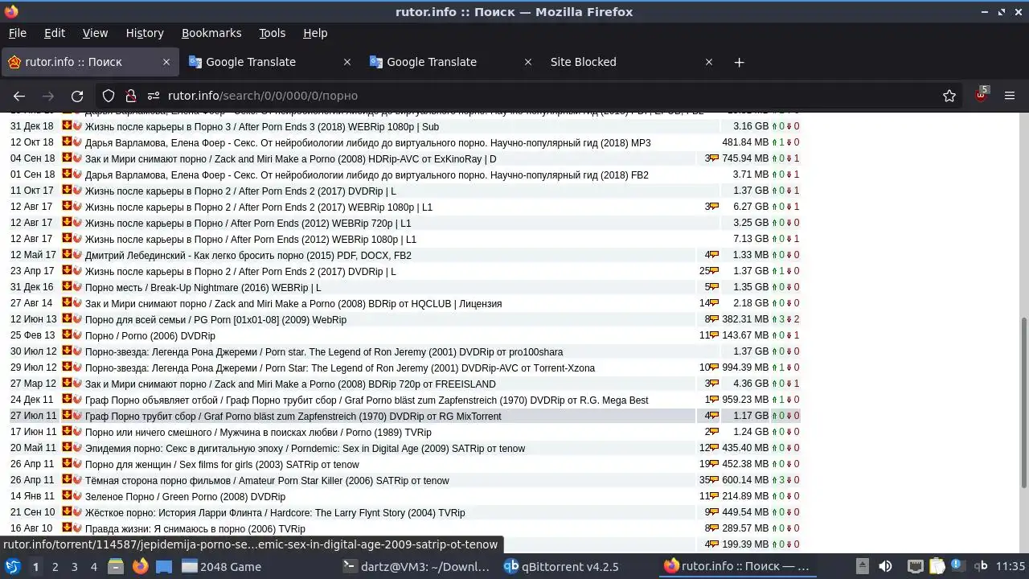Screen dimensions: 1029x579
Task: Switch to workspace 3 in taskbar
Action: point(74,566)
